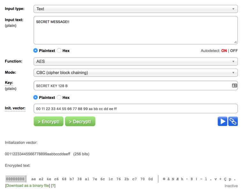The image size is (243, 193).
Task: Click into the SECRET MESSAGE!! input text area
Action: [135, 30]
